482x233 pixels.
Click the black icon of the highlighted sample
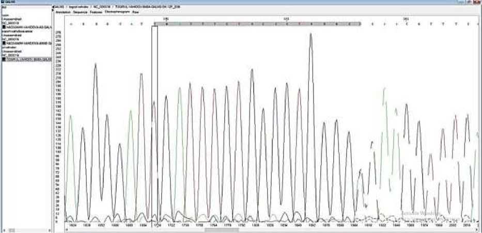[4, 59]
